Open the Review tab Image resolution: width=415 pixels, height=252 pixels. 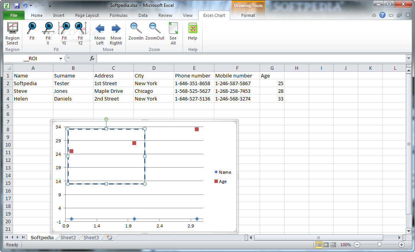point(165,15)
